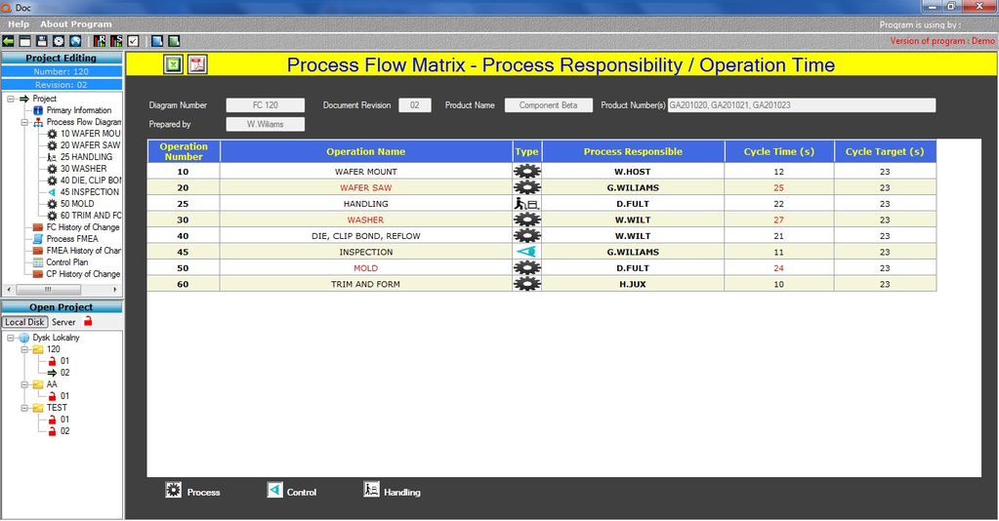Select Primary Information in the project tree

point(78,110)
